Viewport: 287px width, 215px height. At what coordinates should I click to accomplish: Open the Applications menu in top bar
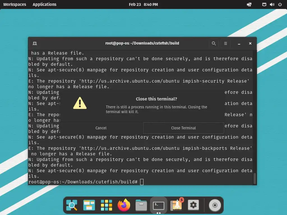point(45,4)
